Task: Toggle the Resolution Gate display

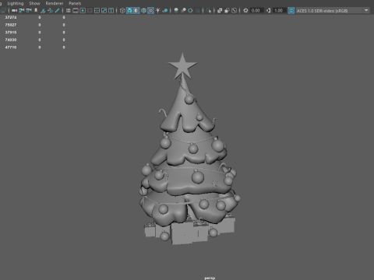Action: (83, 11)
